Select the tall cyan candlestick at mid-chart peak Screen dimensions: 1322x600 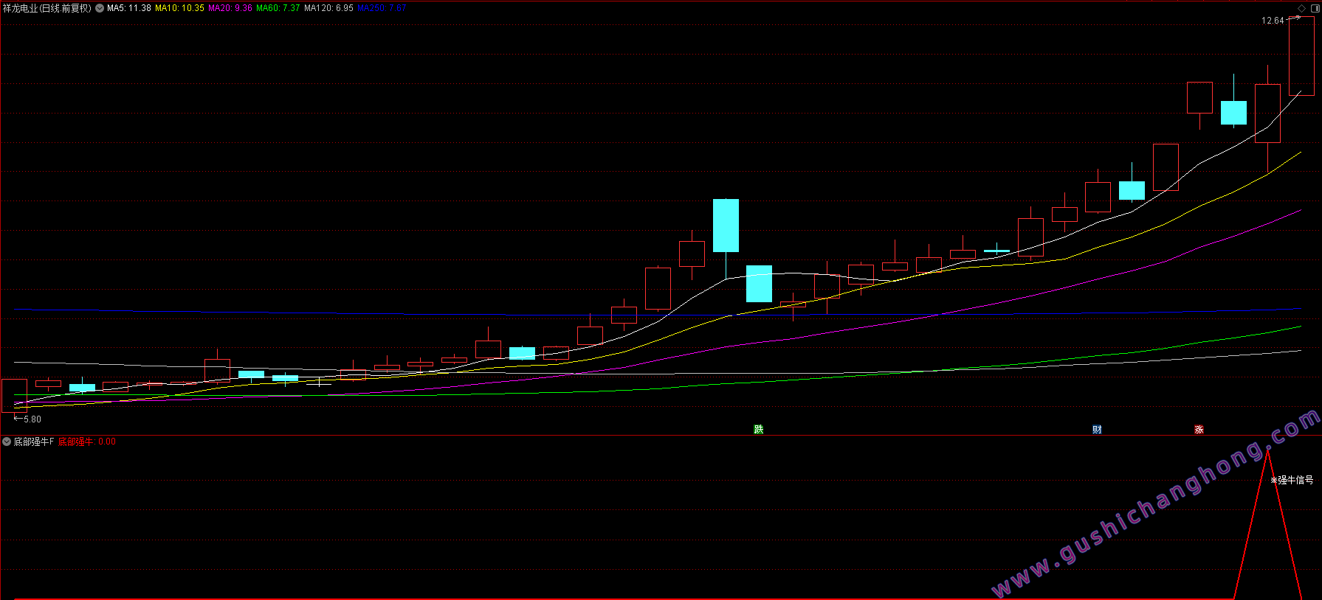tap(726, 226)
